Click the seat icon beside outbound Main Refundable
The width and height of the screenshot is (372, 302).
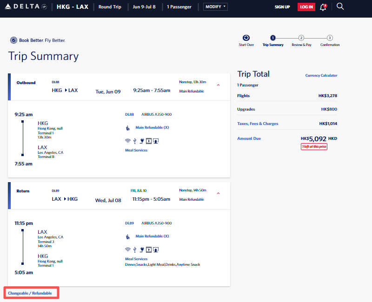128,127
